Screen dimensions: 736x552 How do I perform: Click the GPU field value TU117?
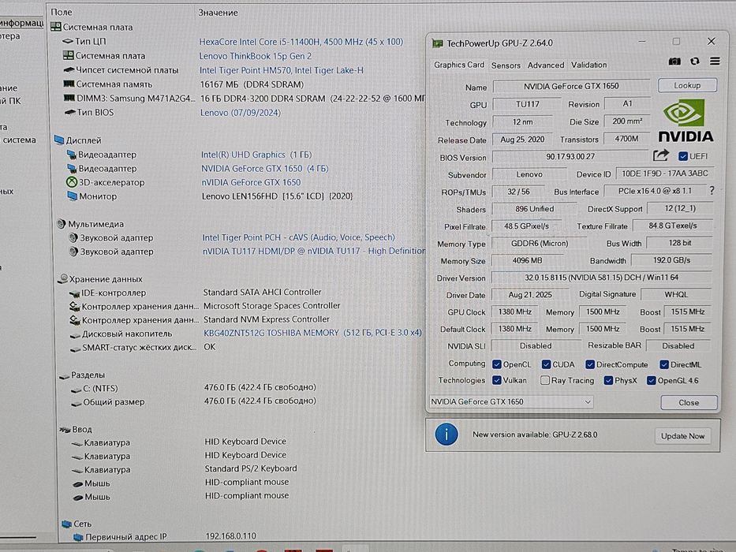(x=527, y=104)
